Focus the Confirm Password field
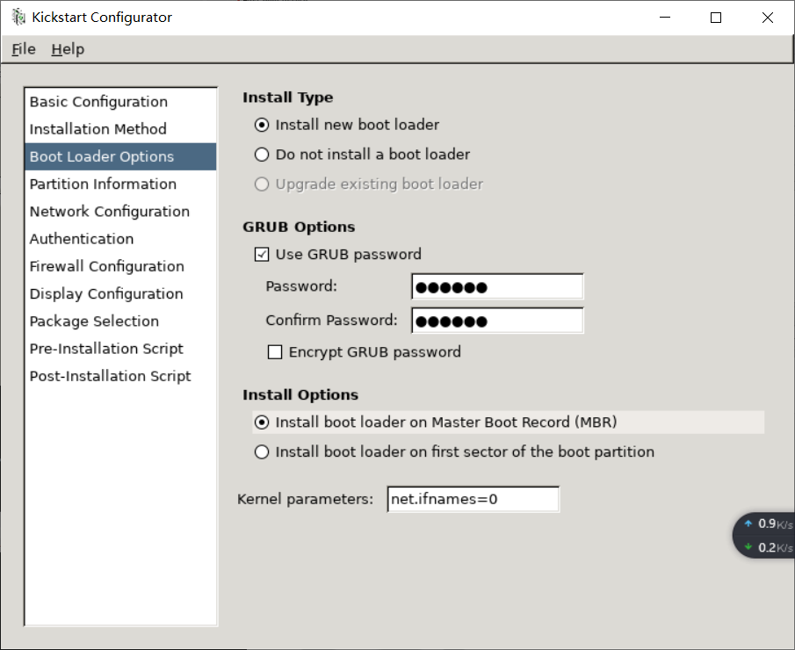795x650 pixels. pyautogui.click(x=497, y=321)
